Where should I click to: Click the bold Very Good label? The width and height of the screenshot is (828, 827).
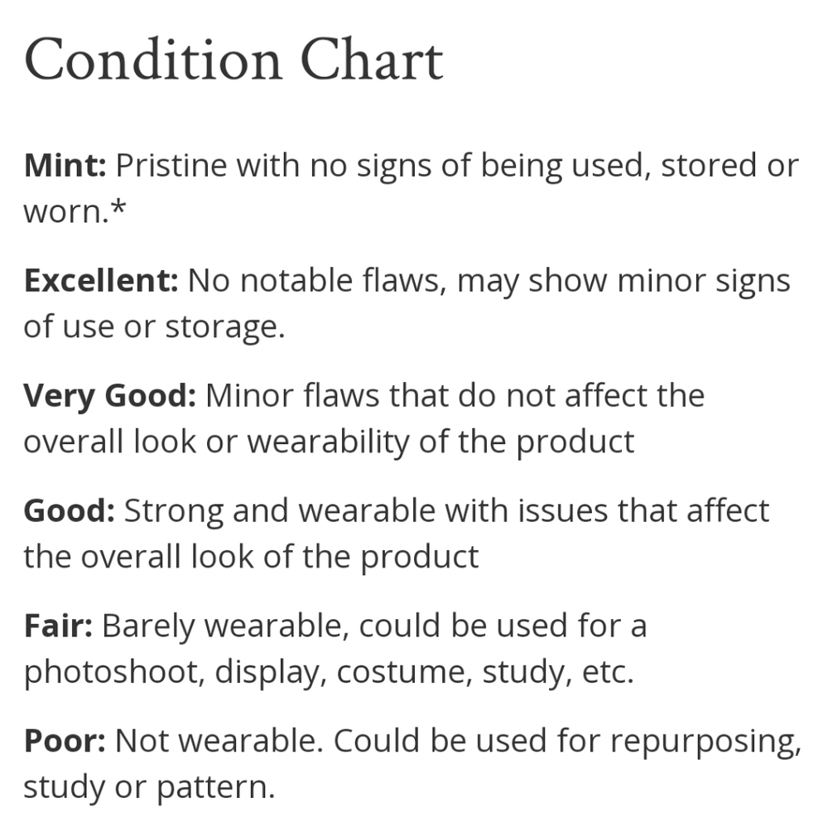coord(108,395)
